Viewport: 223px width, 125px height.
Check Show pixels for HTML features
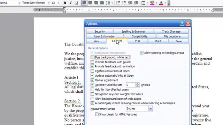click(x=97, y=114)
